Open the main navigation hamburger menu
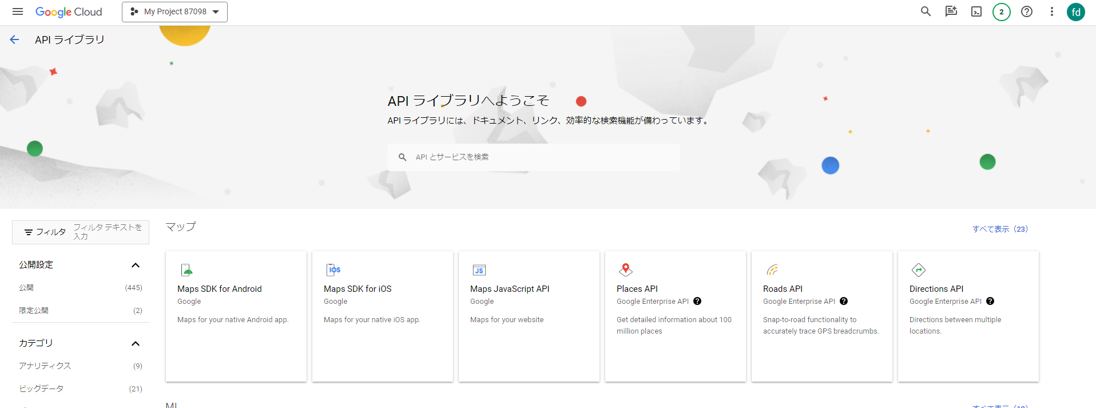1096x408 pixels. 18,11
